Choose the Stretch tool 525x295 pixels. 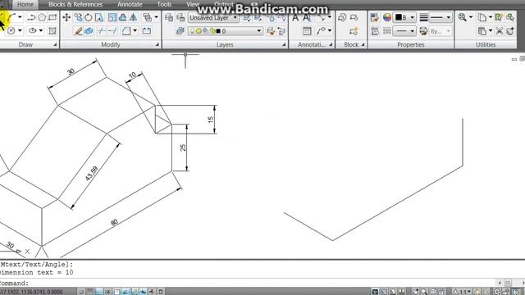[99, 17]
